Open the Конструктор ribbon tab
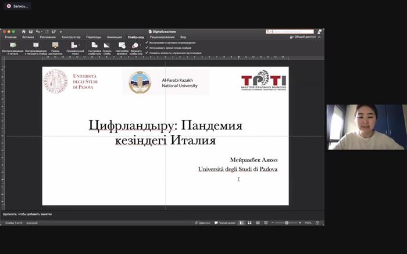407x254 pixels. point(71,37)
